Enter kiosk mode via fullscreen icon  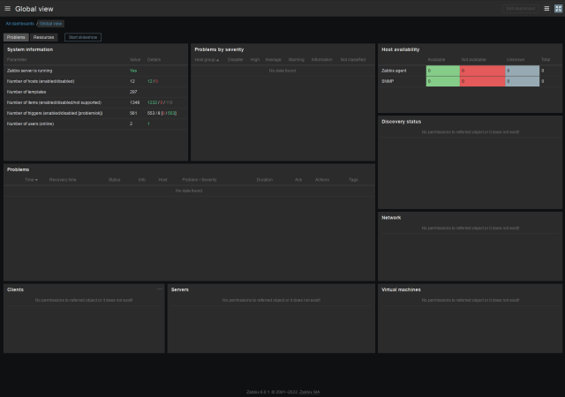tap(558, 9)
